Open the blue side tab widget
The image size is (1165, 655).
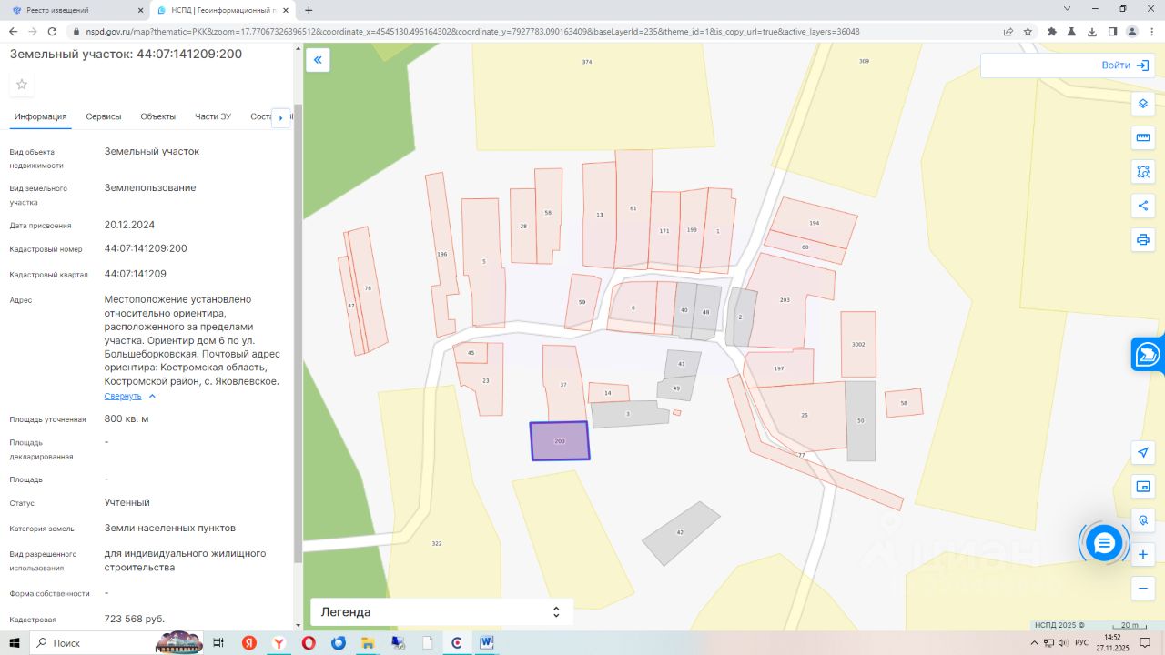[x=1148, y=354]
